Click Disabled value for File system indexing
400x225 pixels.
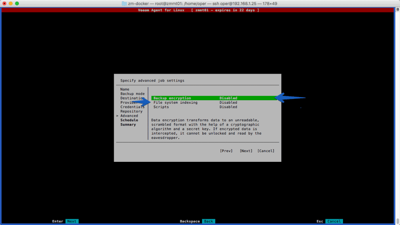click(228, 103)
